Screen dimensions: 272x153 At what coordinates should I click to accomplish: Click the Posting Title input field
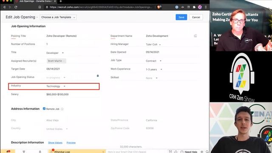tap(73, 36)
